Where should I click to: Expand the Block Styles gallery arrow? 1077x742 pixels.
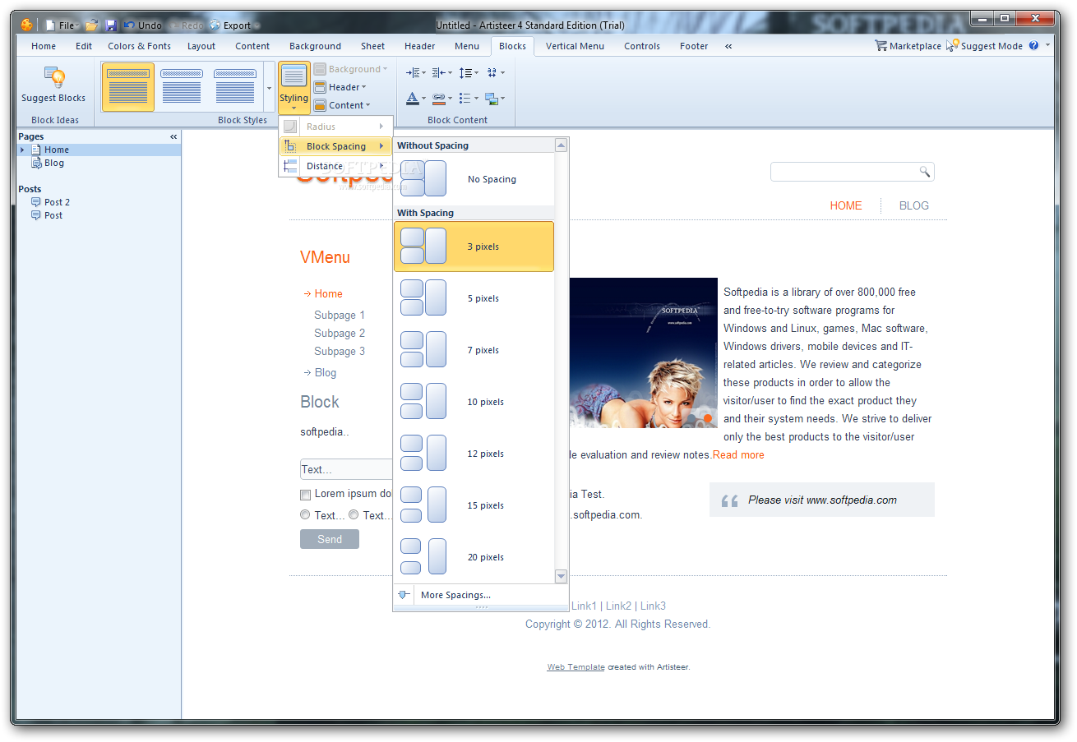point(269,87)
